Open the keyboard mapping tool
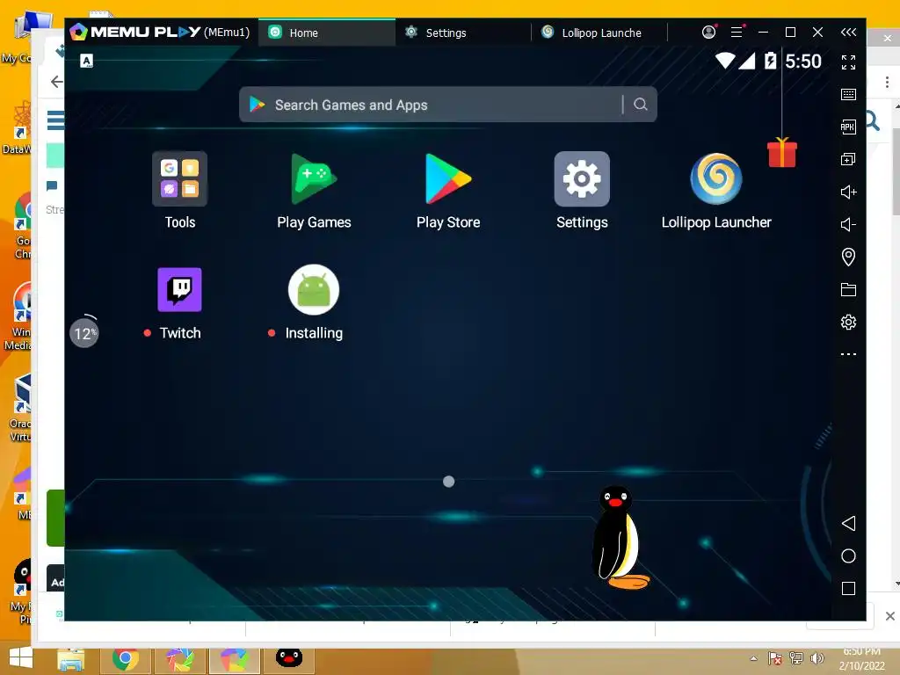Image resolution: width=900 pixels, height=675 pixels. tap(848, 94)
